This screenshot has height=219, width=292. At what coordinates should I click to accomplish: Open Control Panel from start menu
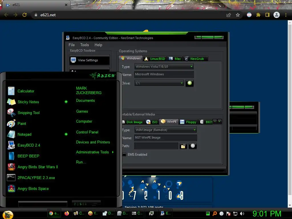tap(87, 132)
